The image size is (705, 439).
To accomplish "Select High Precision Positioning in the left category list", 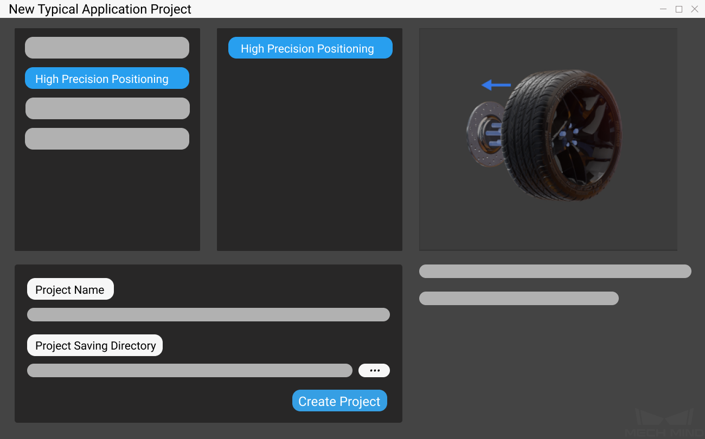I will (x=107, y=78).
